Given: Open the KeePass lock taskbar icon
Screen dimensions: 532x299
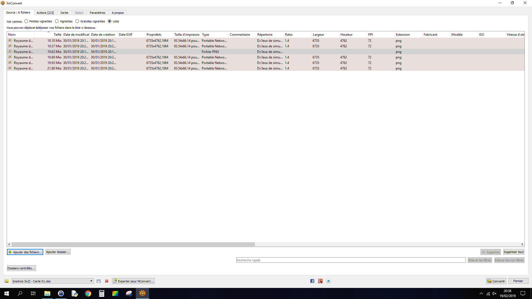Looking at the screenshot, I should [x=61, y=293].
